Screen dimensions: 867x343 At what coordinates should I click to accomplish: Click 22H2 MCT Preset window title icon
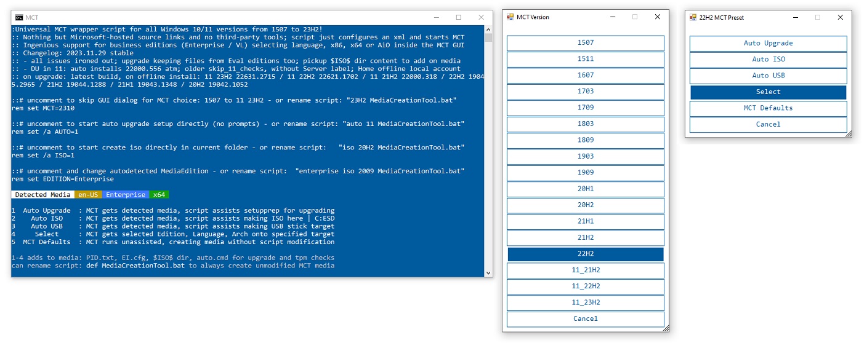click(x=693, y=18)
